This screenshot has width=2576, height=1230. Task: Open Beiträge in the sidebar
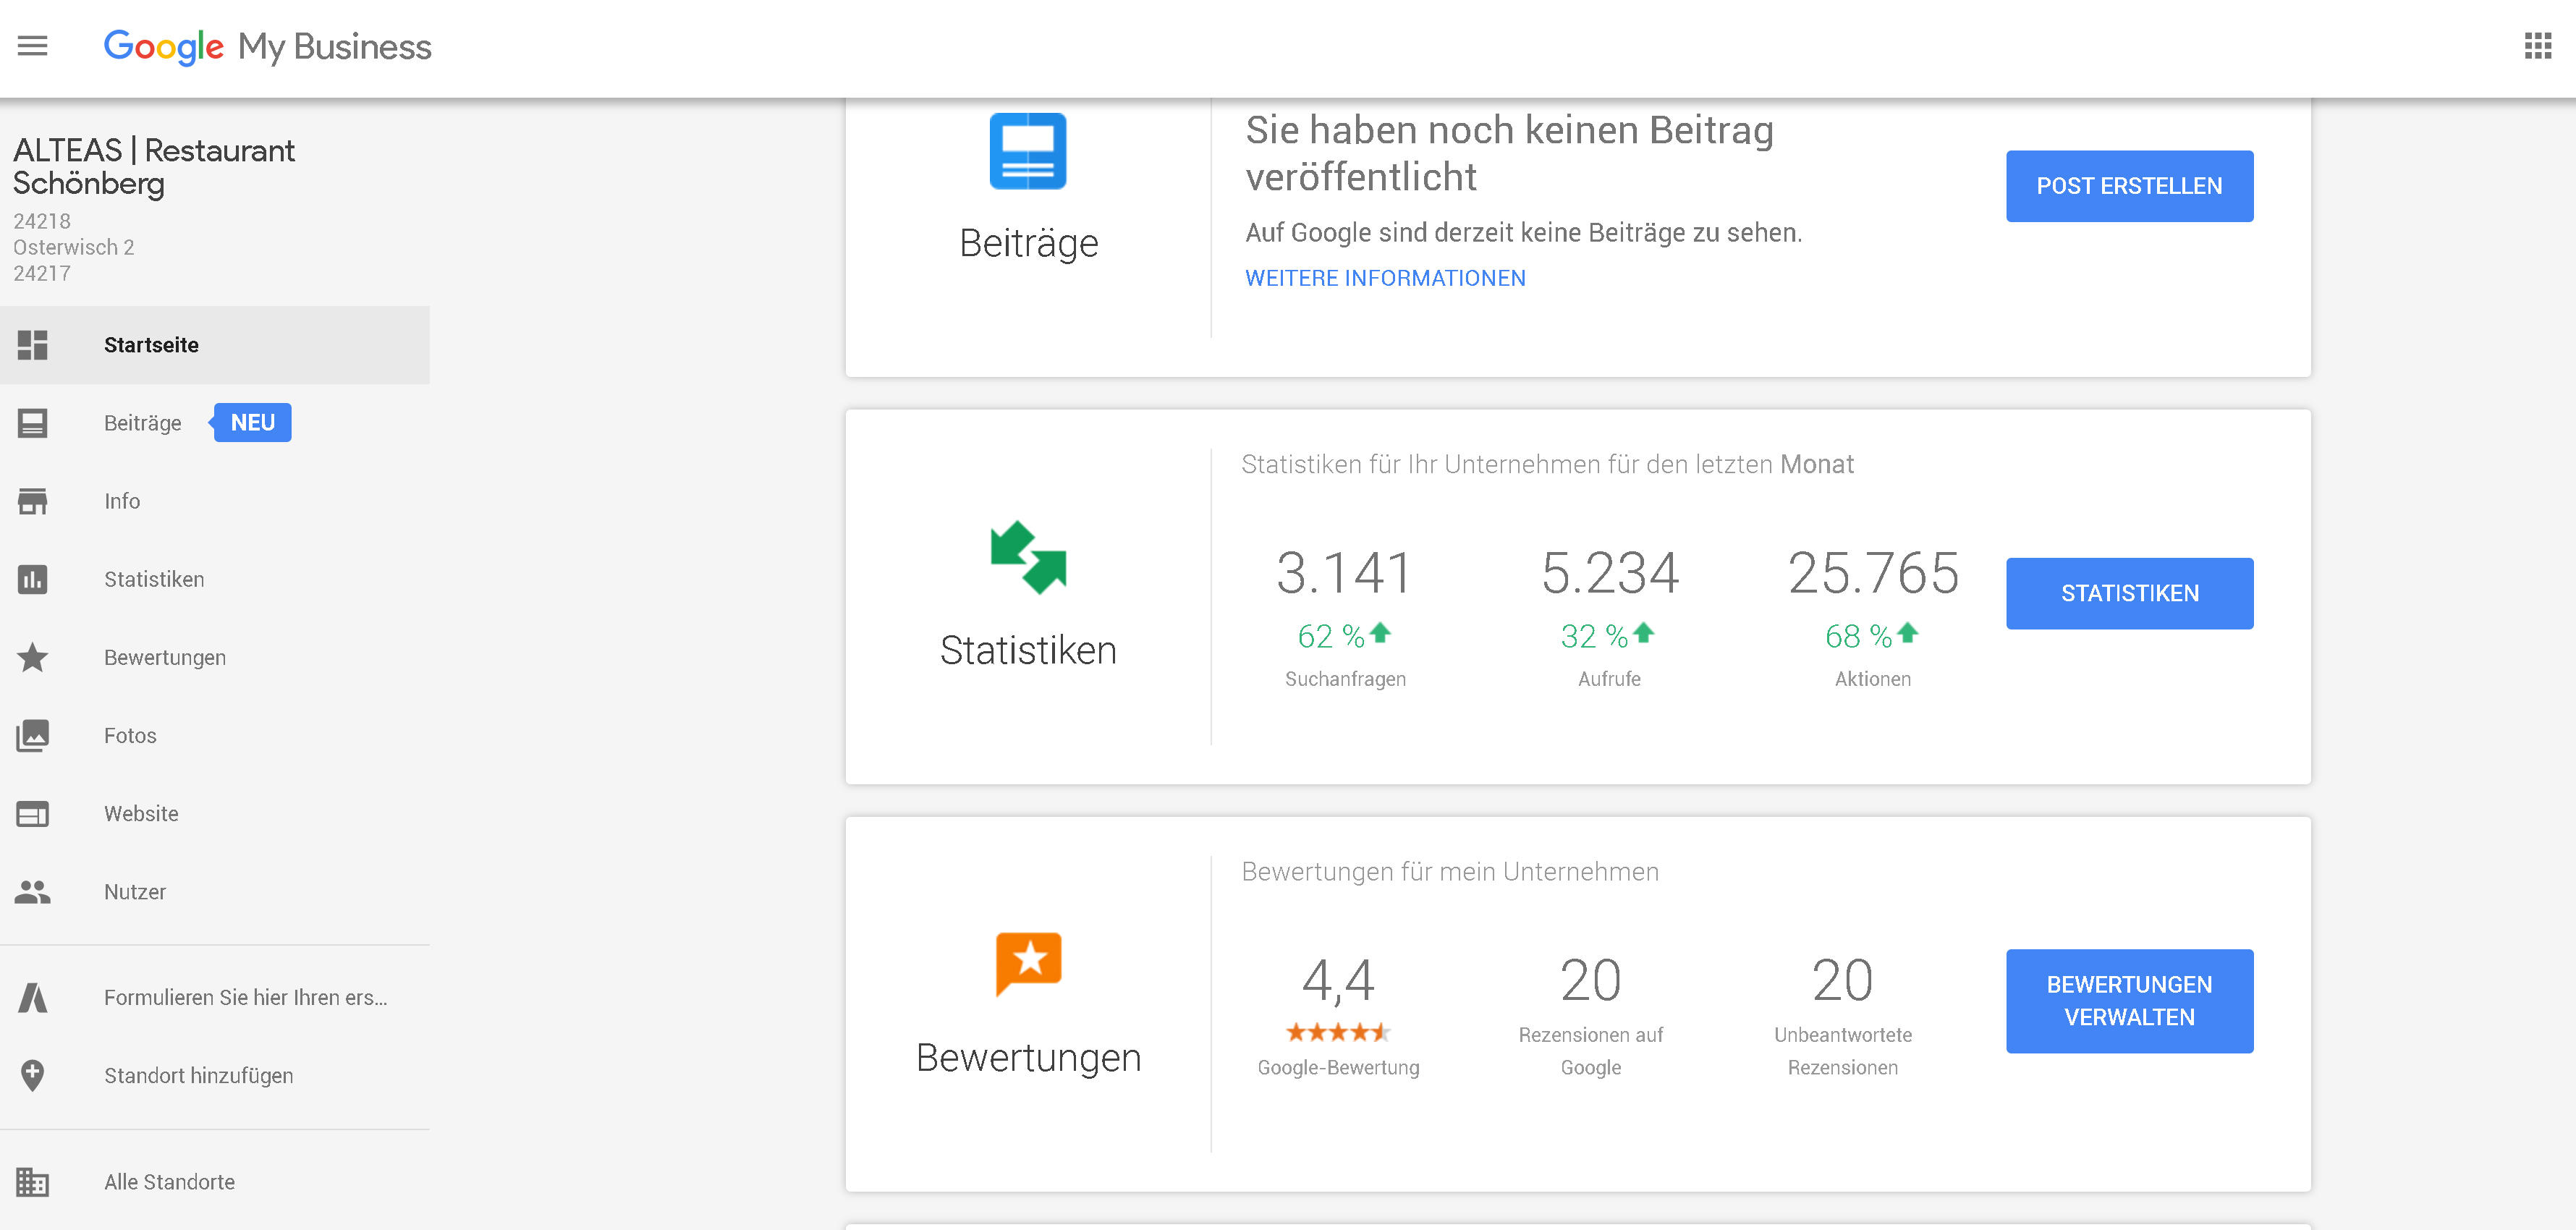pos(215,423)
